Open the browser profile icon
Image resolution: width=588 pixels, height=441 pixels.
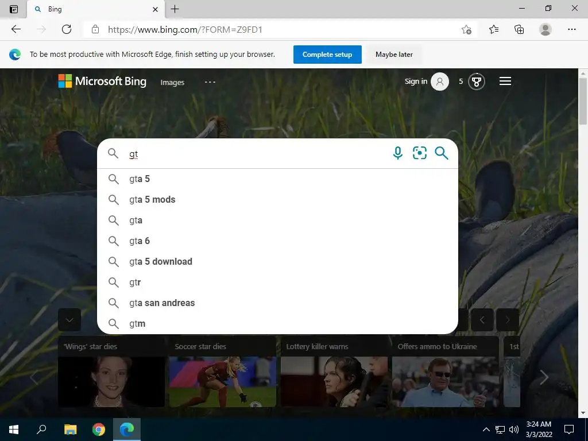(x=546, y=29)
